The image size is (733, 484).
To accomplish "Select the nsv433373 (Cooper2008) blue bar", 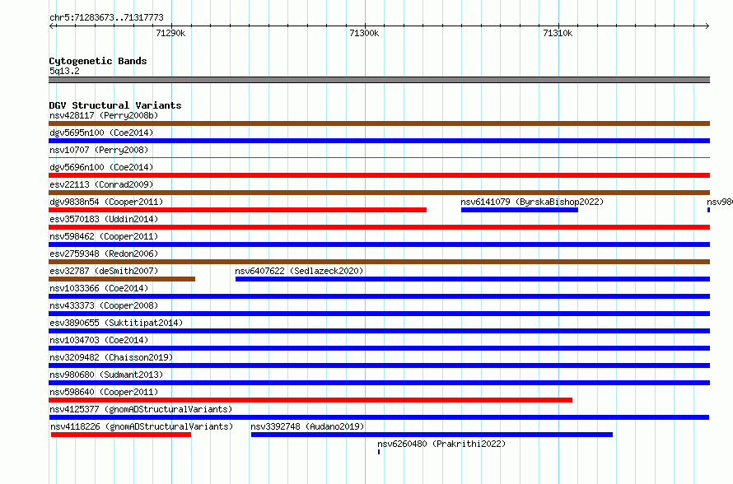I will tap(379, 314).
